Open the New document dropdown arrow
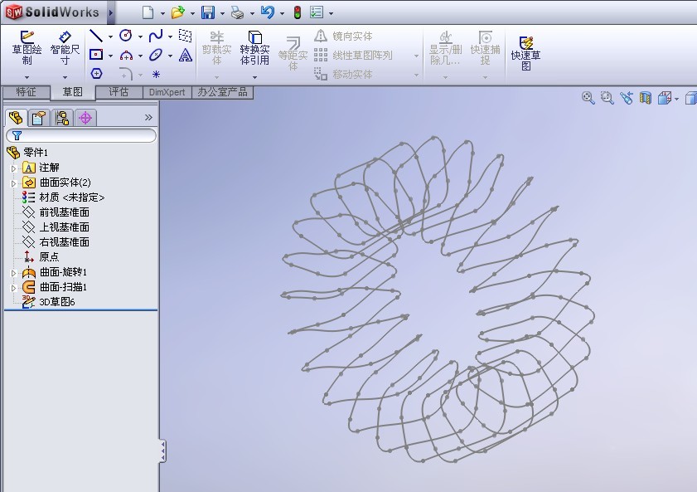The image size is (697, 492). 162,13
